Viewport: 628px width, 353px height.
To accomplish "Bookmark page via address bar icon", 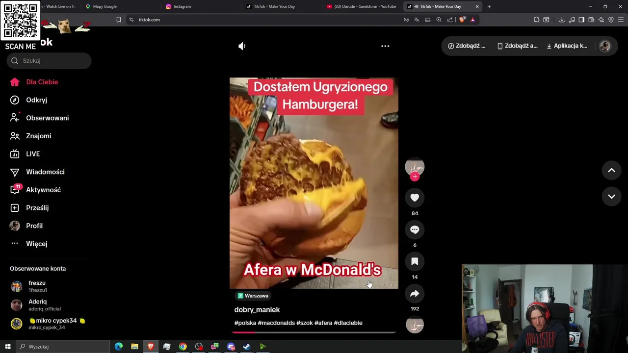I will click(x=118, y=20).
